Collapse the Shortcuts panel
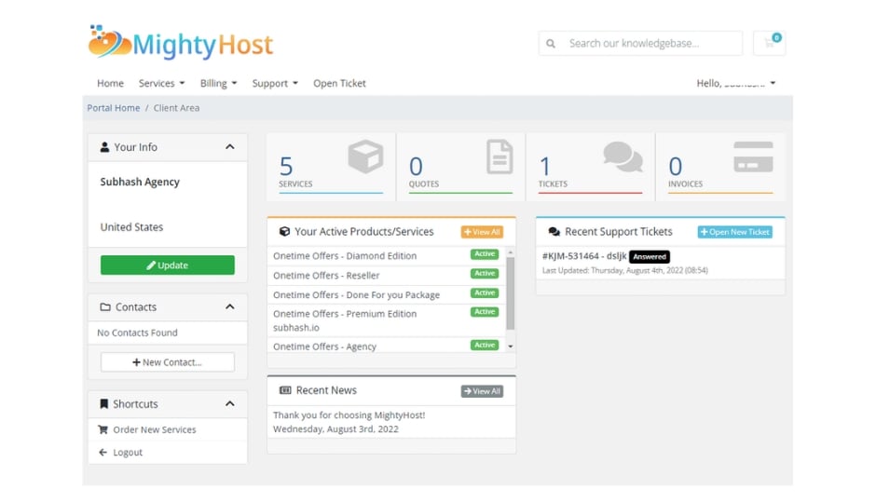 point(229,403)
